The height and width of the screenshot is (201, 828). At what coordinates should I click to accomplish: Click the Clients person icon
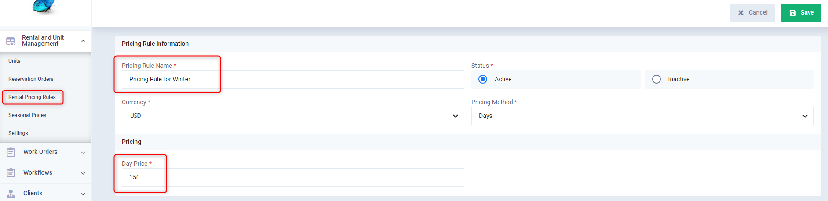click(11, 194)
